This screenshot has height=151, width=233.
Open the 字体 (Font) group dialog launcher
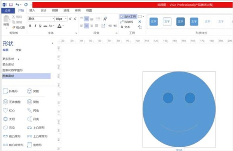(x=76, y=33)
